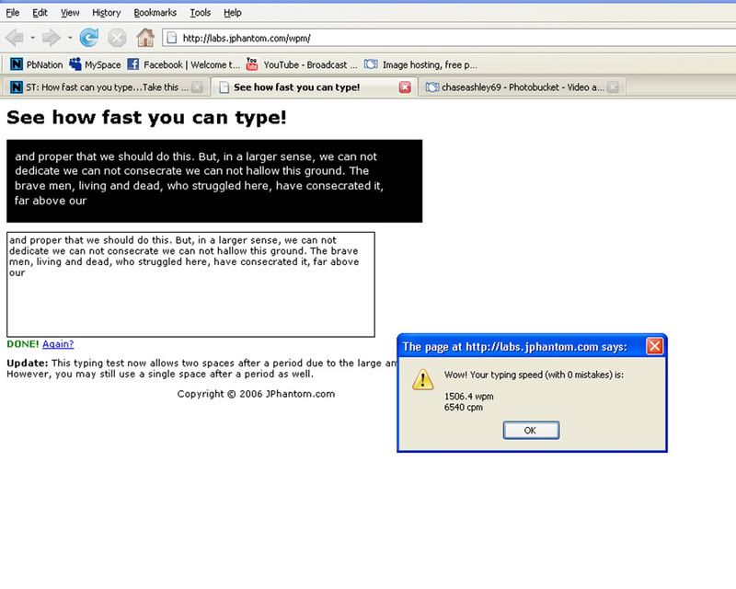Click the See how fast you can type! heading
The width and height of the screenshot is (736, 589).
pos(146,118)
